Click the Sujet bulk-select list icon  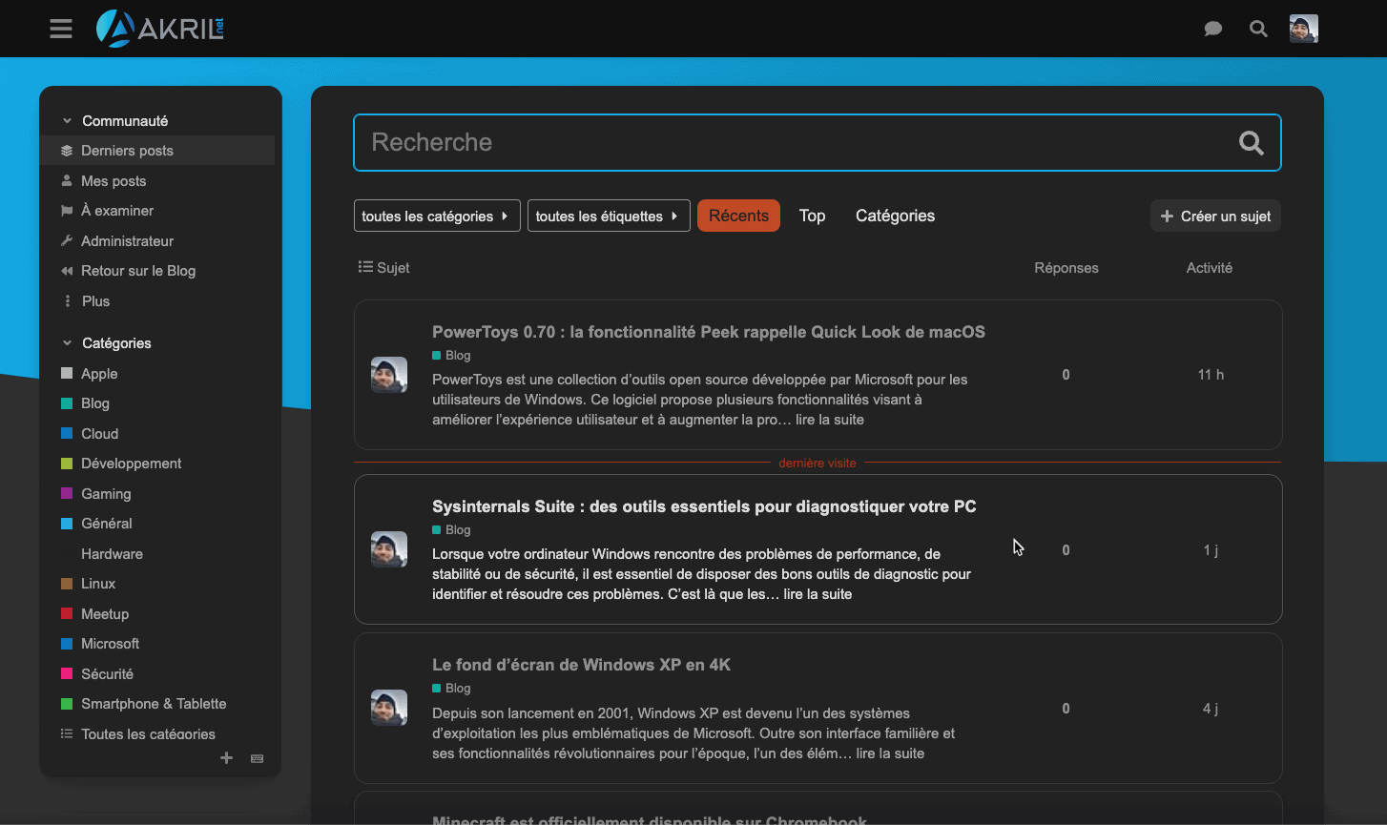pyautogui.click(x=365, y=268)
